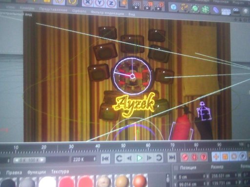Toggle the Z axis lock icon
The height and width of the screenshot is (187, 250).
111,3
